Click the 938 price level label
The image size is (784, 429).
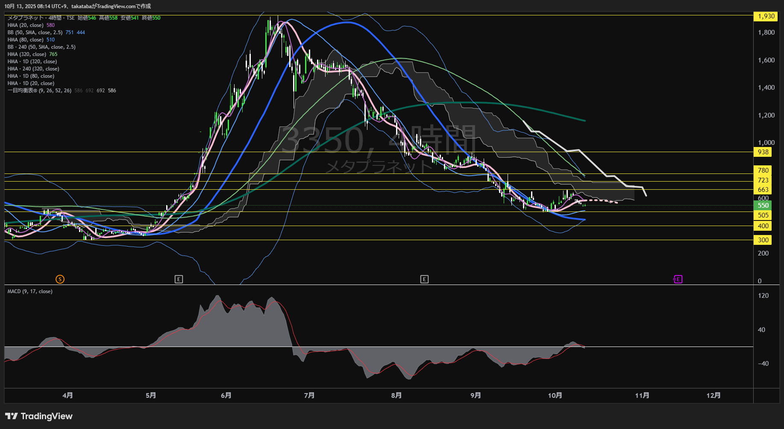pyautogui.click(x=763, y=152)
